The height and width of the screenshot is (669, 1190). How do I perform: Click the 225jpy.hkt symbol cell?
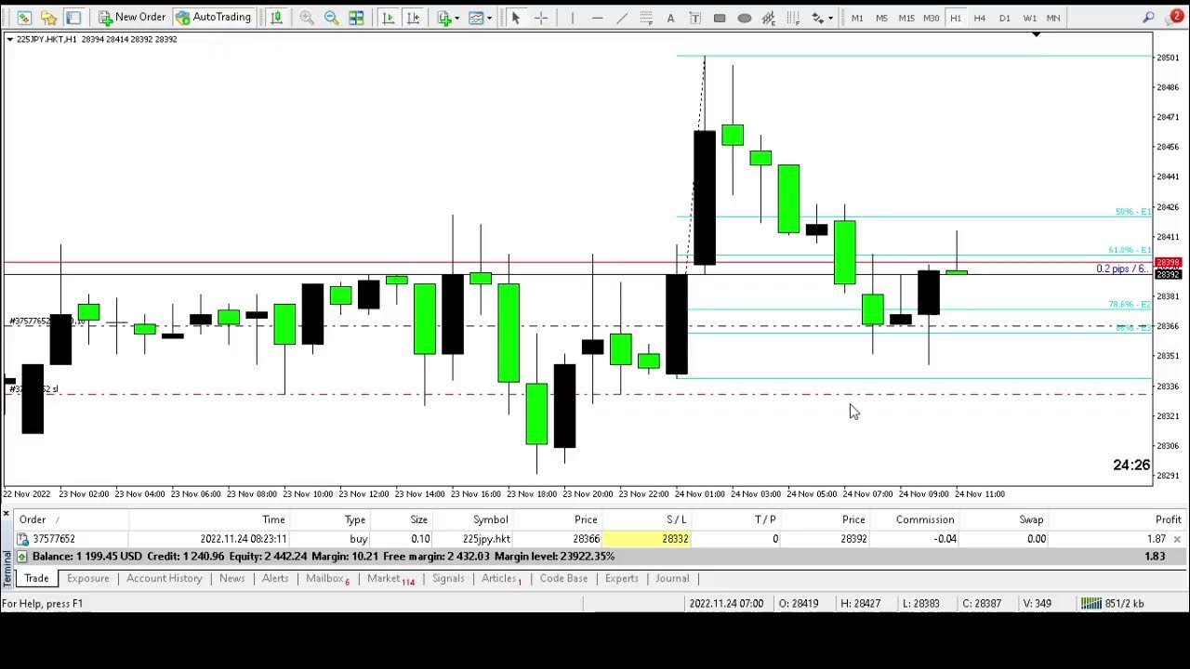pyautogui.click(x=486, y=539)
